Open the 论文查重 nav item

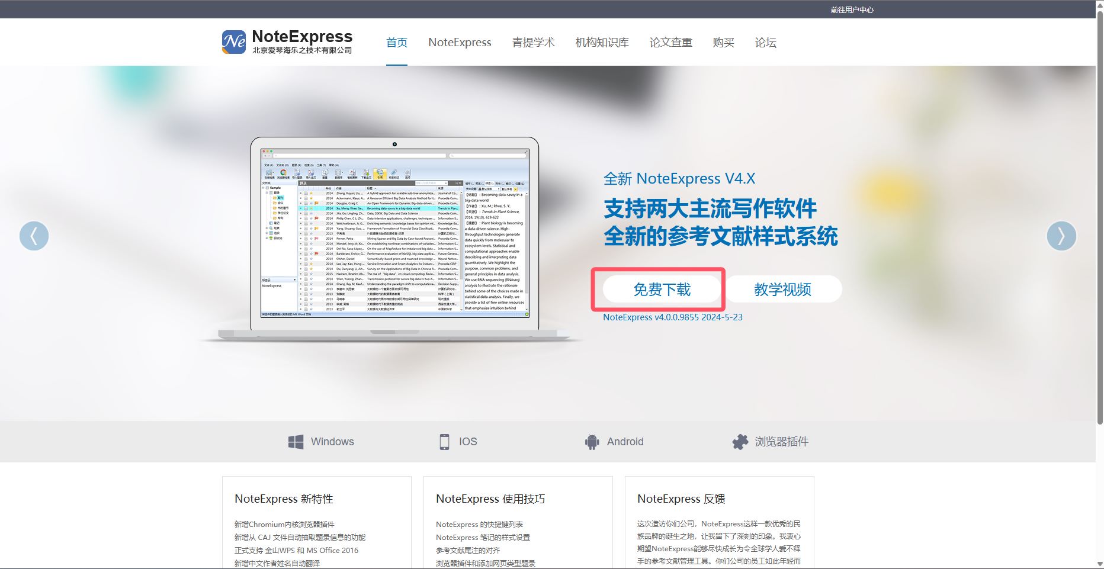tap(670, 42)
